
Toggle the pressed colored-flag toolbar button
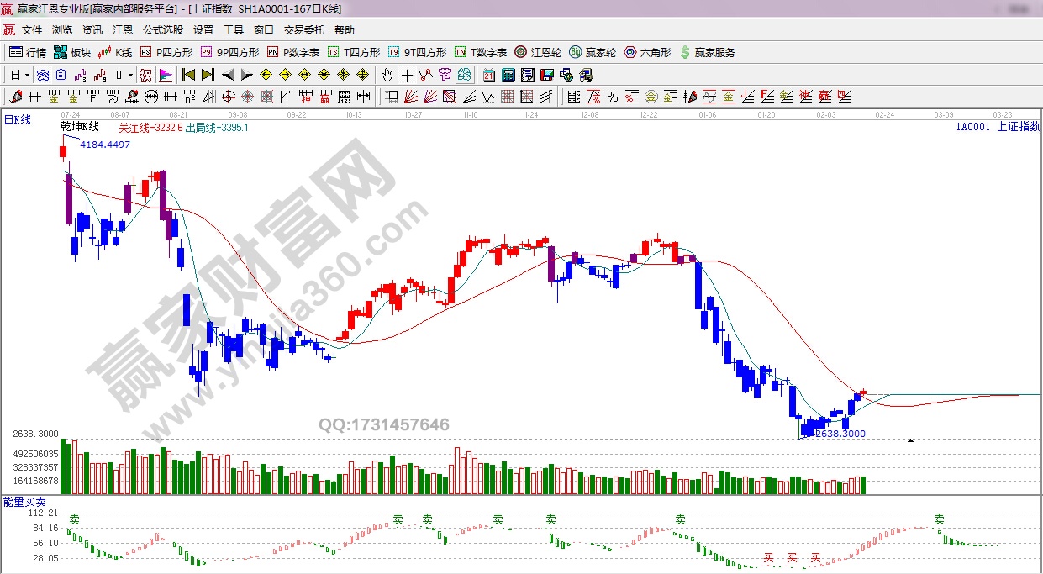[165, 75]
